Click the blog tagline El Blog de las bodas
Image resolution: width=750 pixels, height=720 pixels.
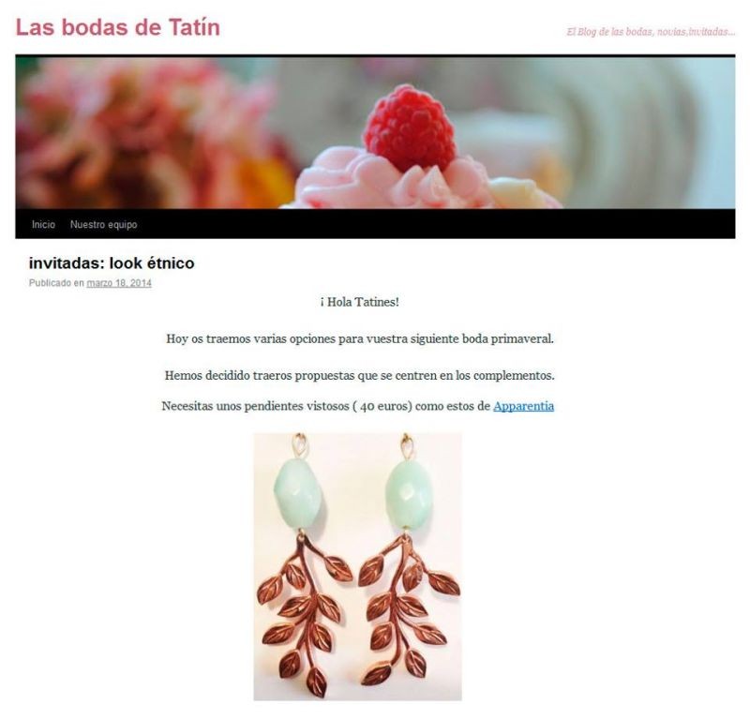point(651,32)
